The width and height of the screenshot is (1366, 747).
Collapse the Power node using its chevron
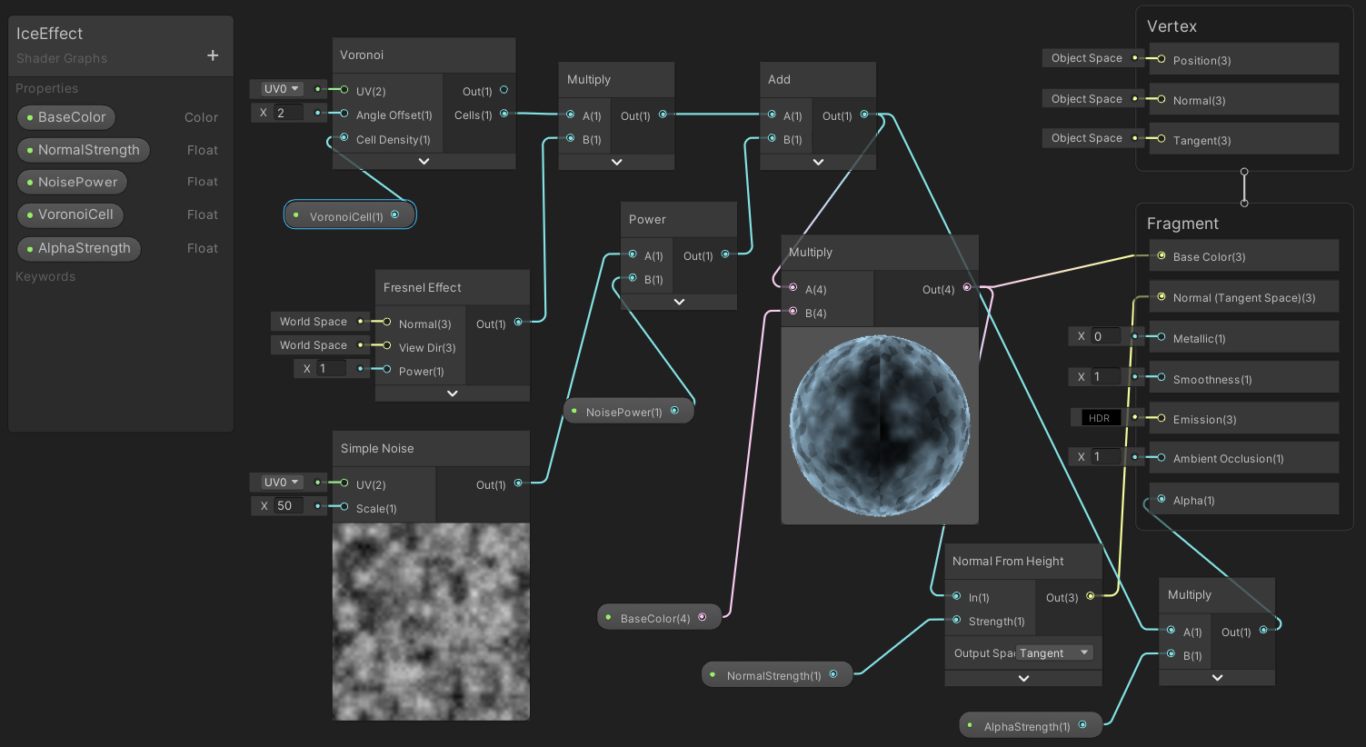coord(678,301)
